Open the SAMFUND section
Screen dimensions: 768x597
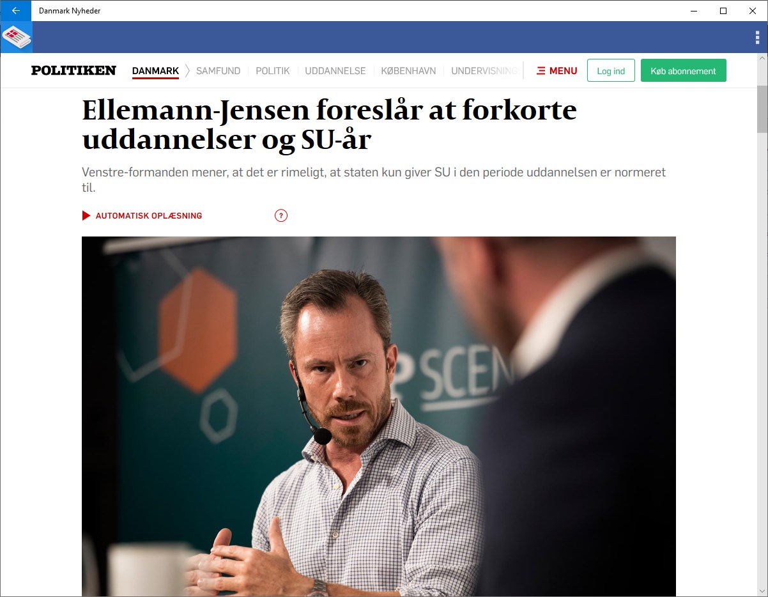[x=219, y=71]
